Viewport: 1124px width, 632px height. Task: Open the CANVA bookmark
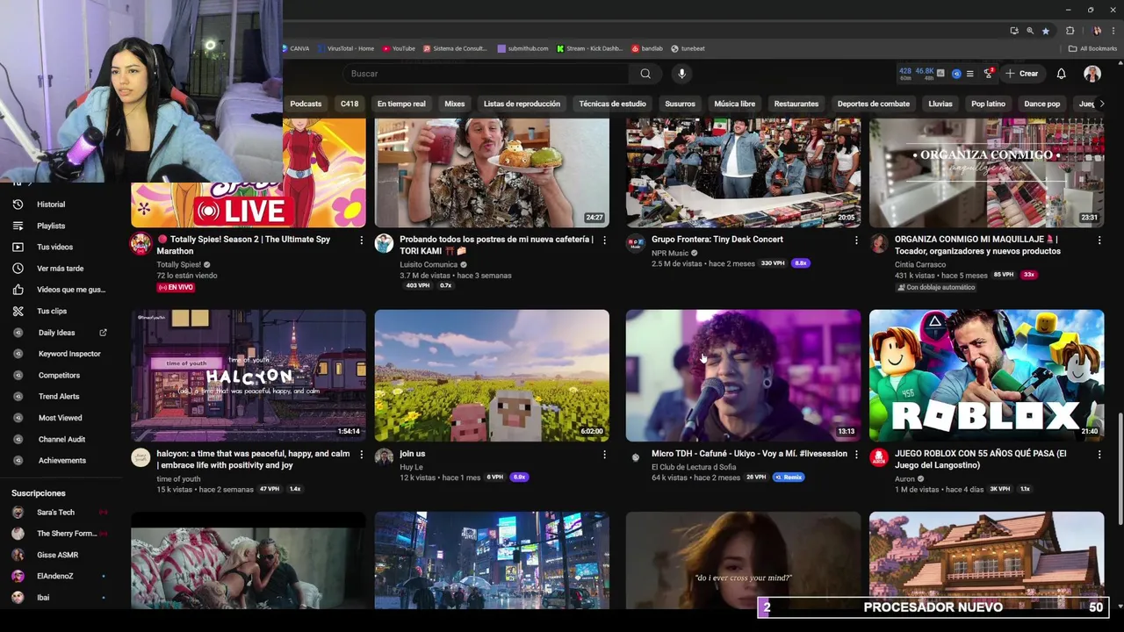296,48
